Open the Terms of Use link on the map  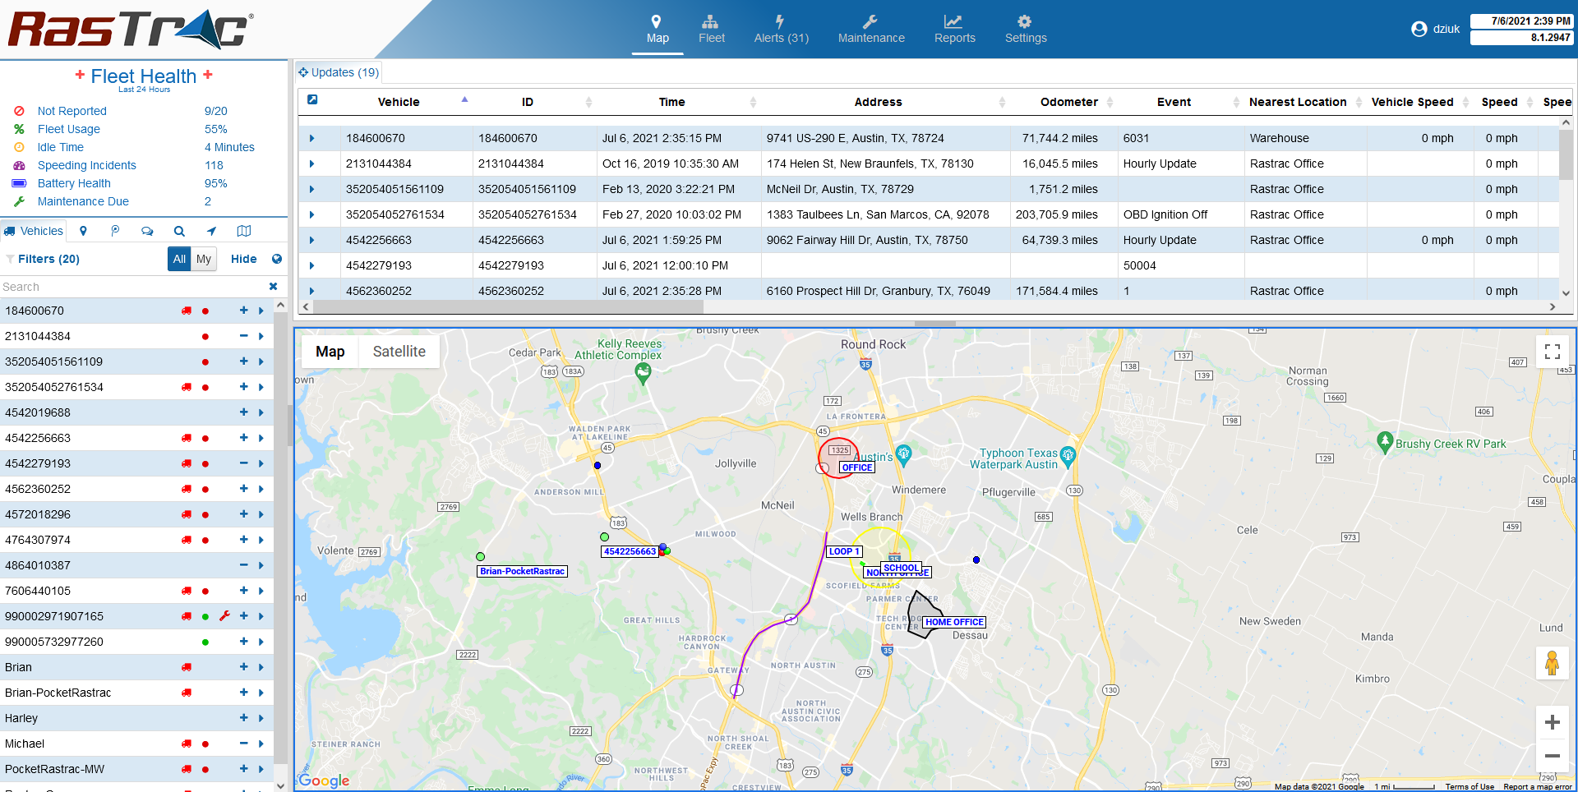[x=1469, y=786]
